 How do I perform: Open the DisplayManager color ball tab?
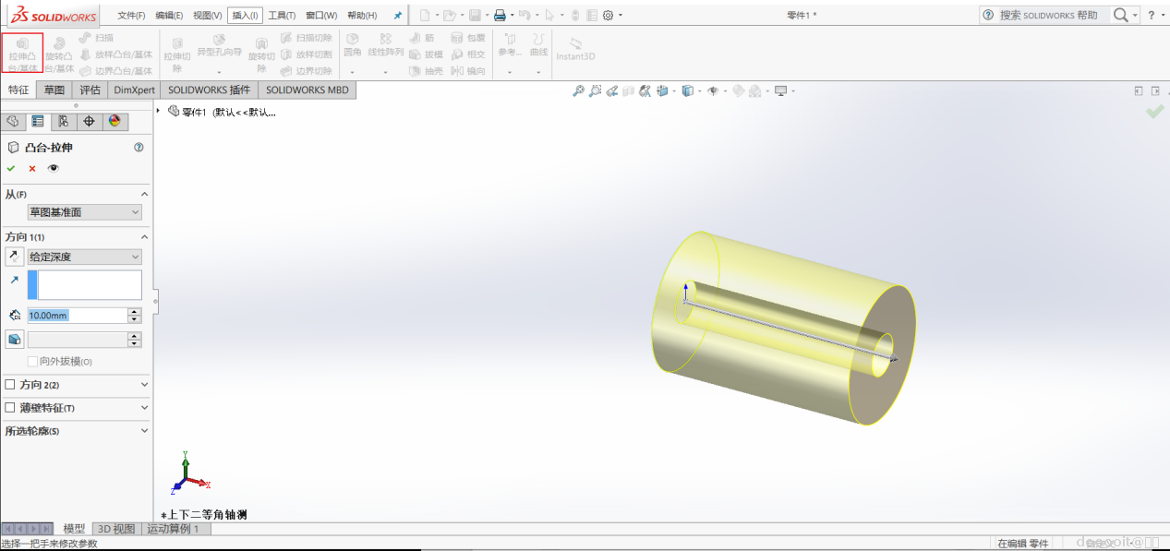115,121
